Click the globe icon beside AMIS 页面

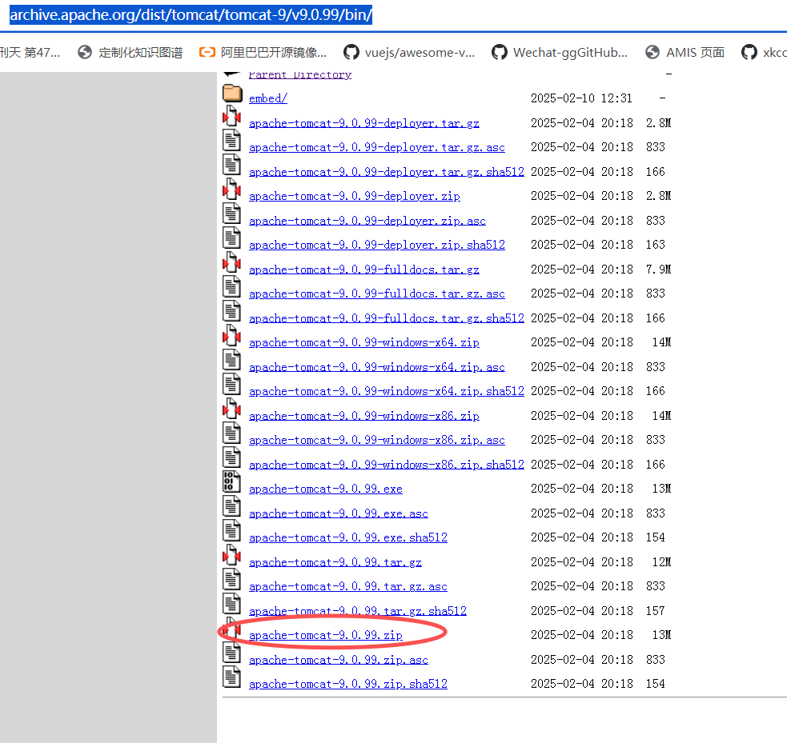(x=652, y=52)
